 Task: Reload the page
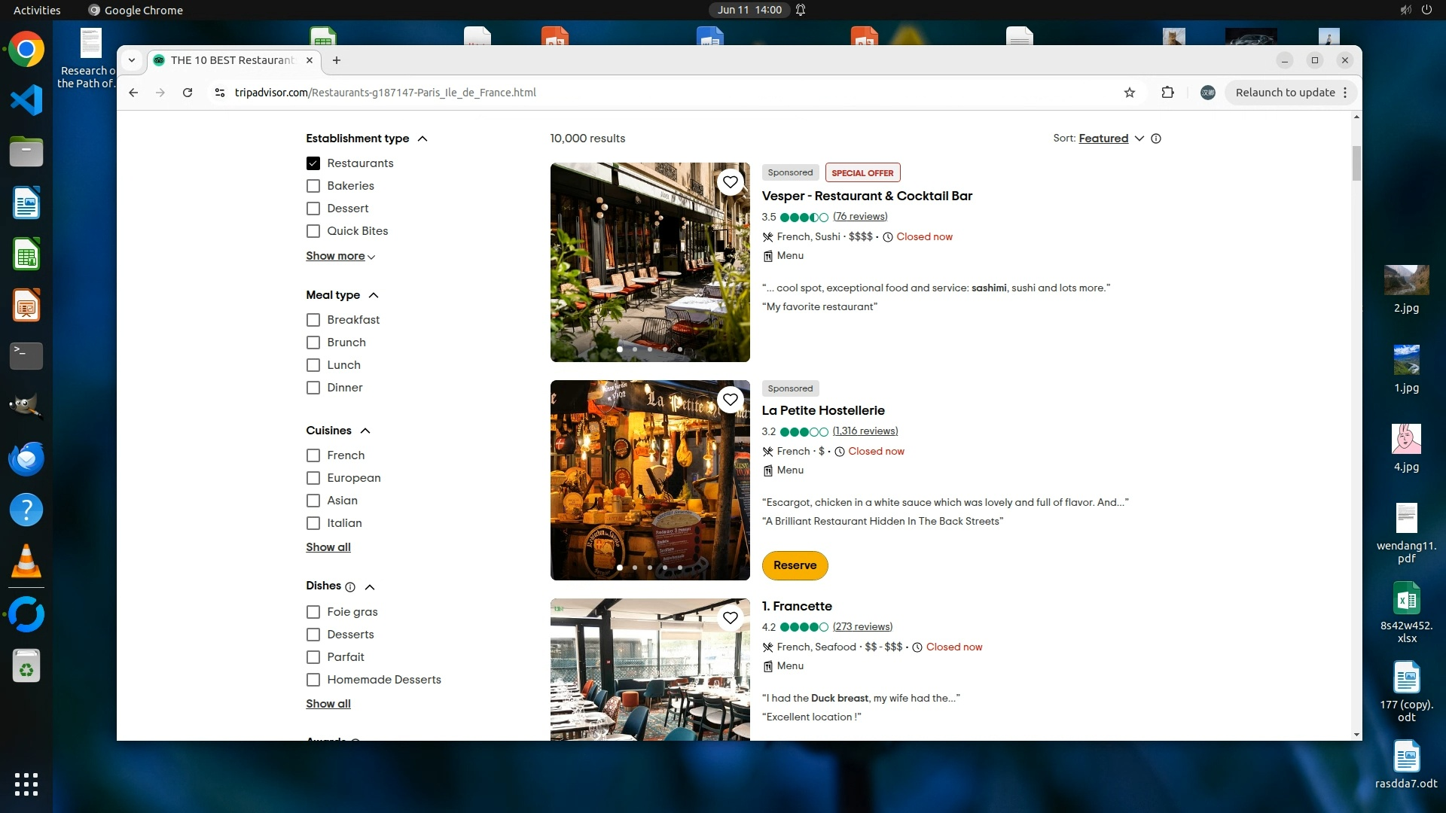pos(188,93)
